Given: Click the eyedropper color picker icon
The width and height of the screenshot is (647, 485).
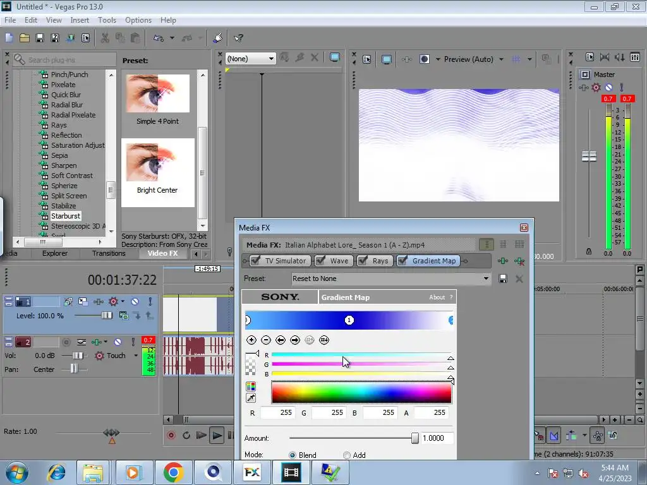Looking at the screenshot, I should [250, 398].
